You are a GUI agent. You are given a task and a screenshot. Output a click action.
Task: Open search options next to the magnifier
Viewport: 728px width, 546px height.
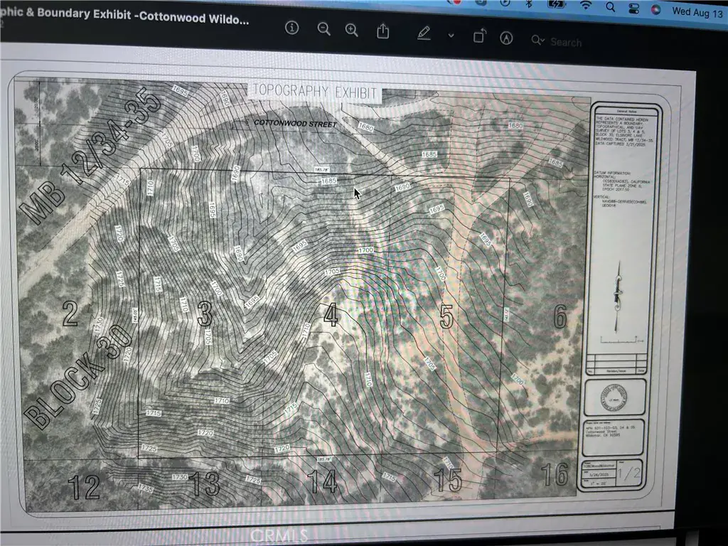538,40
